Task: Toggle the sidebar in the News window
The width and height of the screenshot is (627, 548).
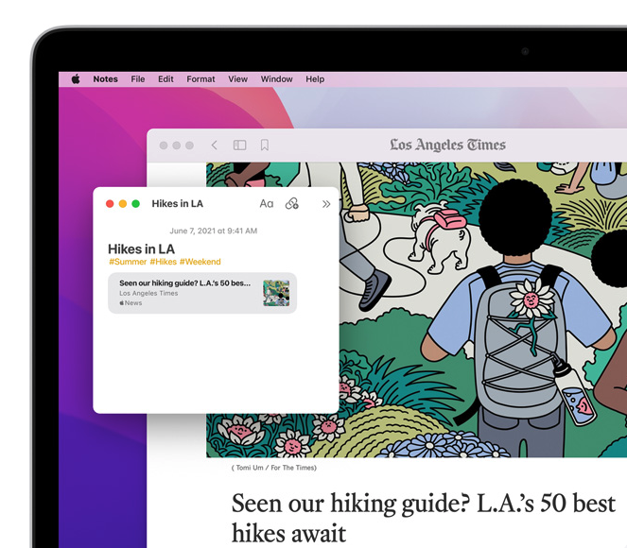Action: tap(239, 145)
